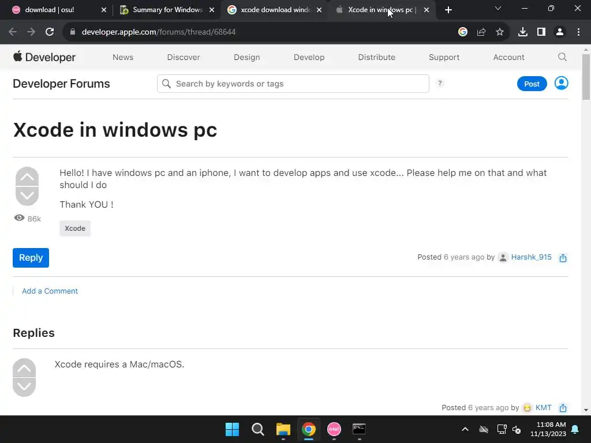Upvote the original Xcode in windows pc post
The width and height of the screenshot is (591, 443).
27,177
